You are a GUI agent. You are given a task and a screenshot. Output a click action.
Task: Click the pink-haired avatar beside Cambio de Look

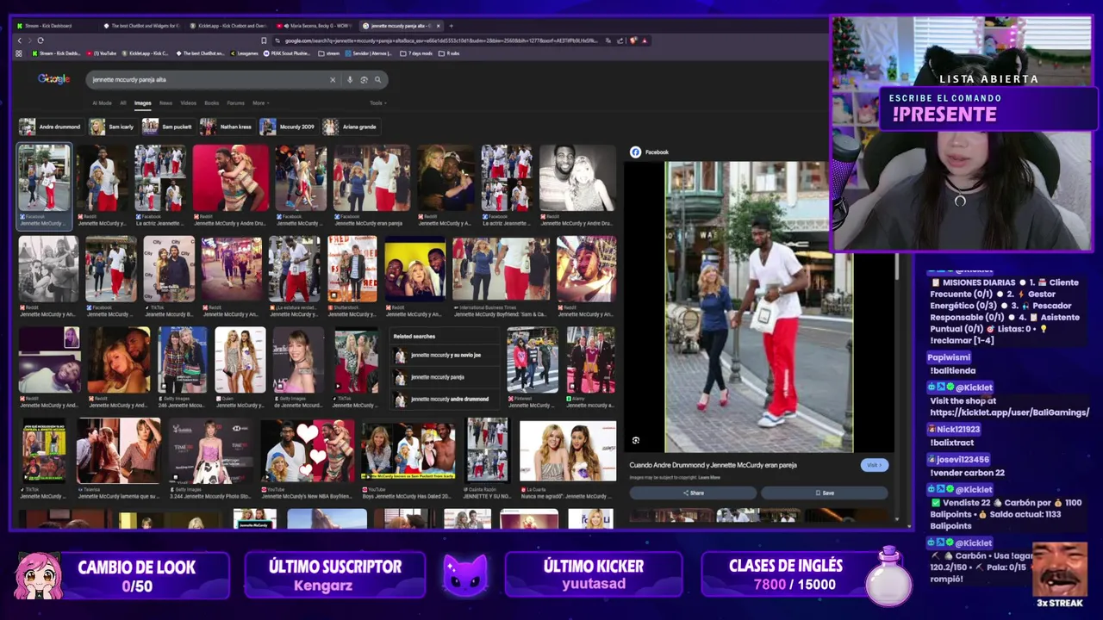[38, 575]
